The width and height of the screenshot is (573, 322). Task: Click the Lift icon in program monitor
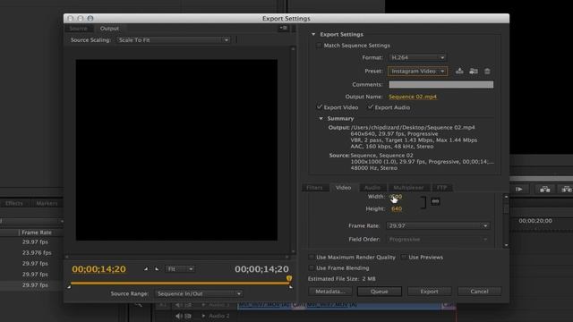pyautogui.click(x=545, y=189)
